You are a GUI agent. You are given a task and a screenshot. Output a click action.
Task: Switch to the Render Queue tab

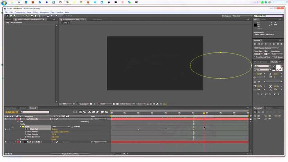click(11, 108)
